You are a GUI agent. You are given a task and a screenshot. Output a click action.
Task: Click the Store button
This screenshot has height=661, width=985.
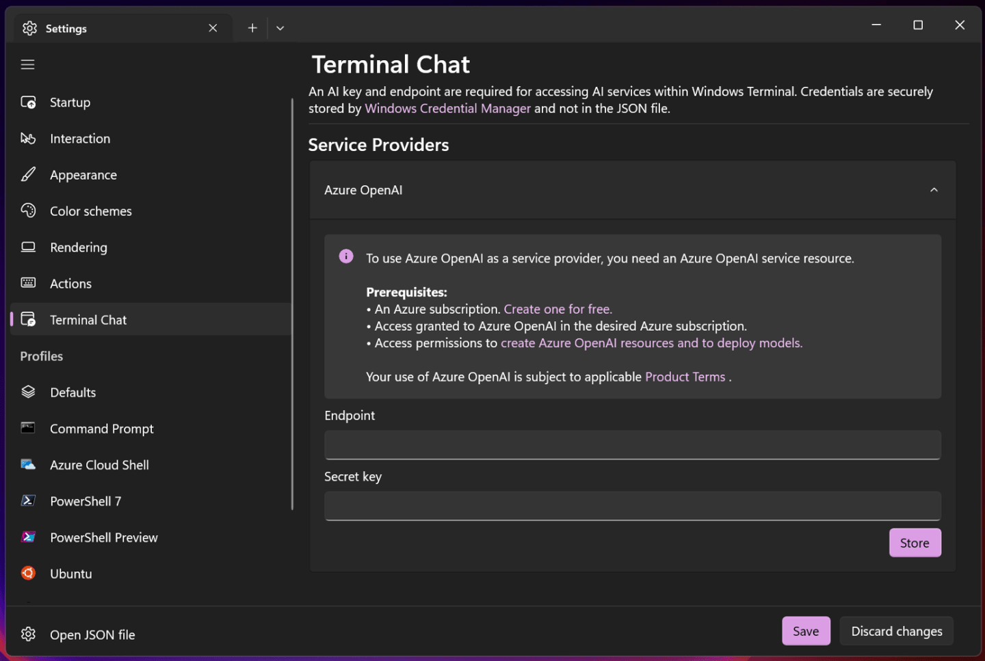pos(915,542)
